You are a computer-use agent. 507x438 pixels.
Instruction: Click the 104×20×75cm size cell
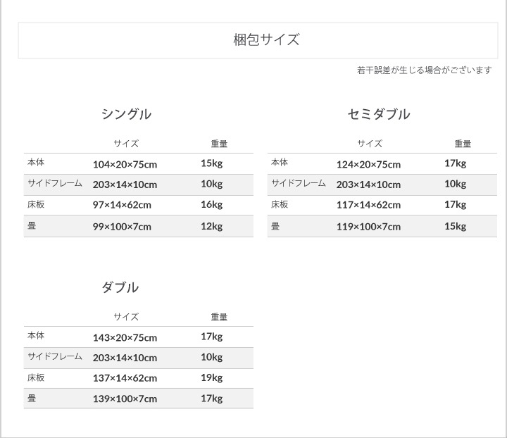(125, 164)
